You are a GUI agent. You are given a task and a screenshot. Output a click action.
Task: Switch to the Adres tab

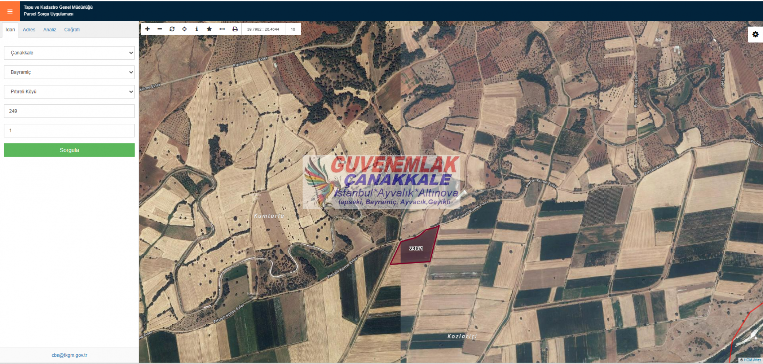coord(29,30)
